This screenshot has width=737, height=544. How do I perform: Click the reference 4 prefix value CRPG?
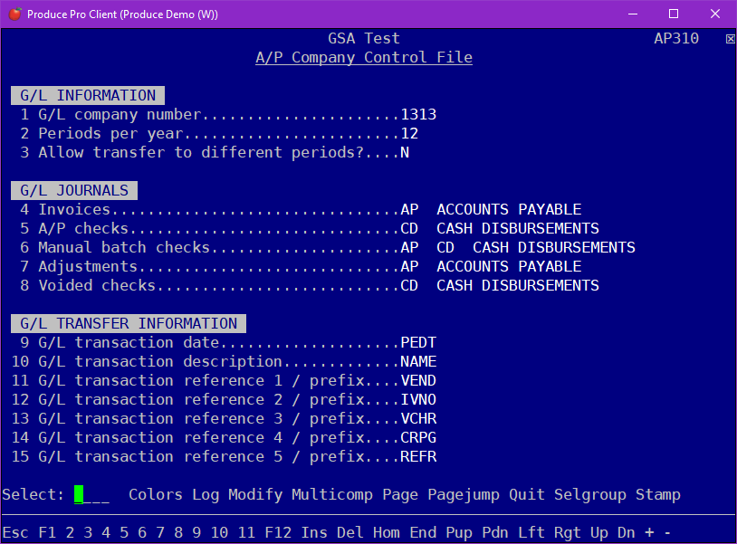pos(418,437)
